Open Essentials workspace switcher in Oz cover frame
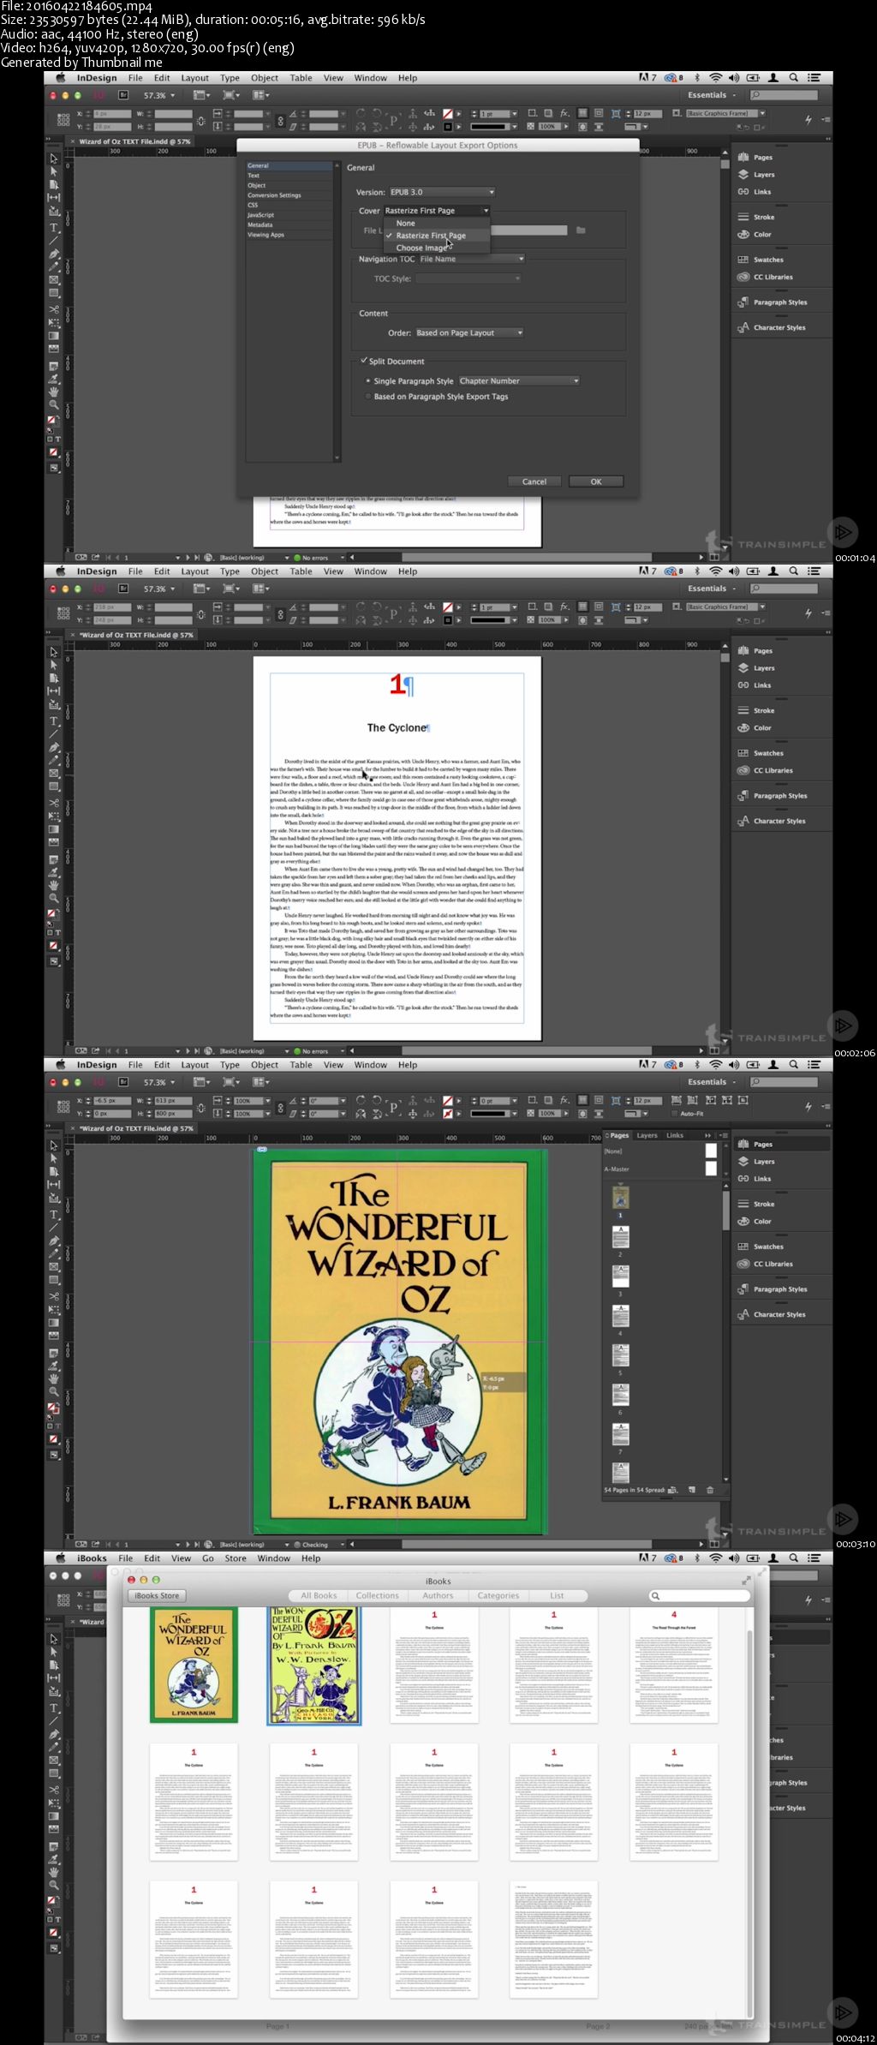877x2045 pixels. point(712,1082)
